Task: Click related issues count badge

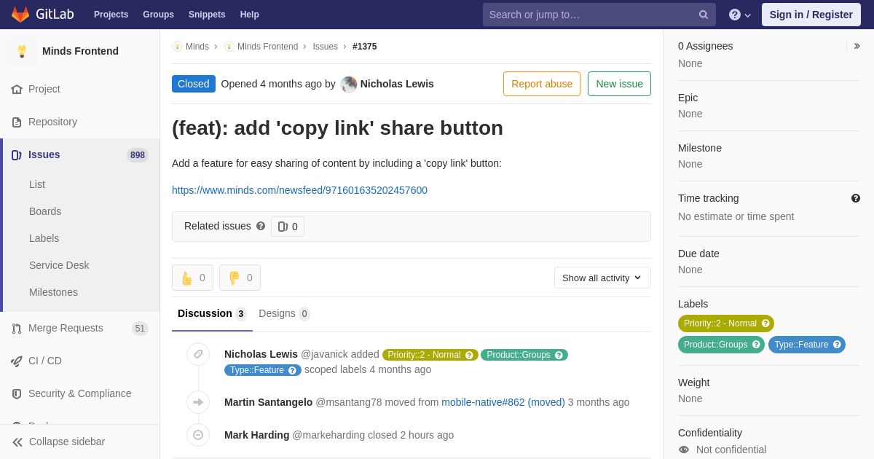Action: (288, 227)
